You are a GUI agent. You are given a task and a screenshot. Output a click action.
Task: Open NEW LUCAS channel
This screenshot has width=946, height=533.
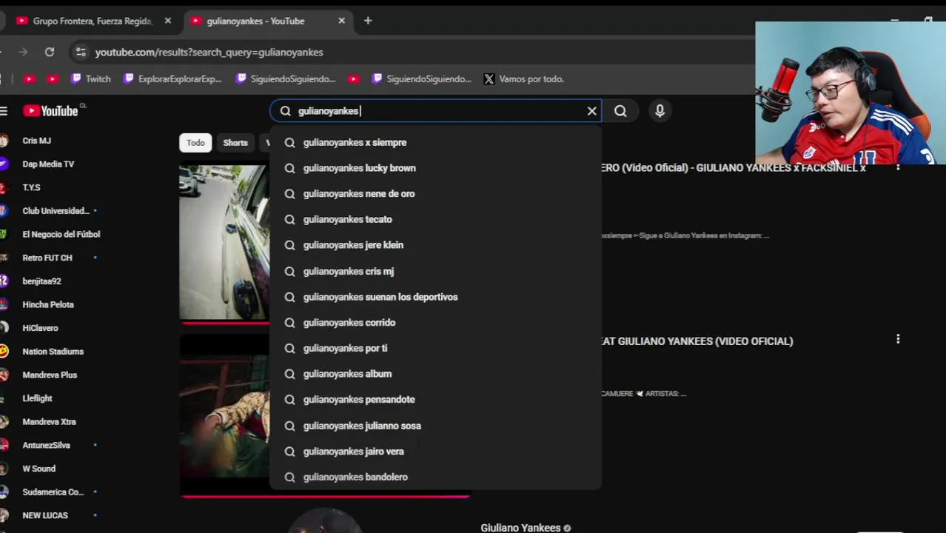pos(44,515)
